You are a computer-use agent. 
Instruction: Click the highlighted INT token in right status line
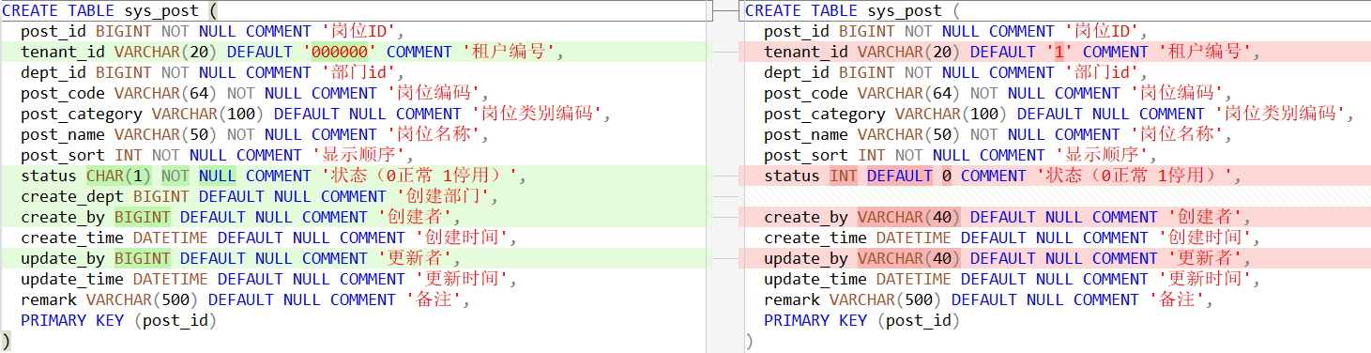844,176
